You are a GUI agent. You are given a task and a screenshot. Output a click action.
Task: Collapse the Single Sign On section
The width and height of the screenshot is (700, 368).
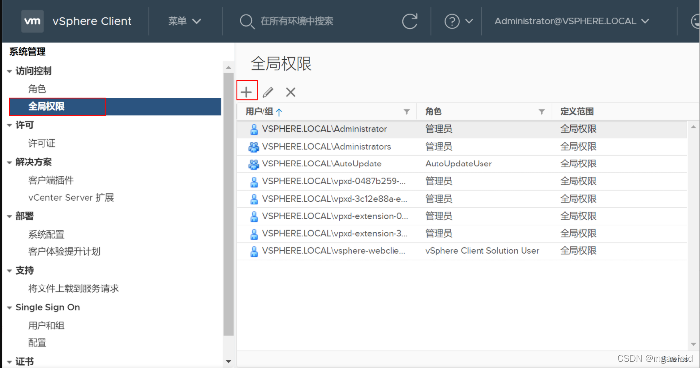pos(9,308)
